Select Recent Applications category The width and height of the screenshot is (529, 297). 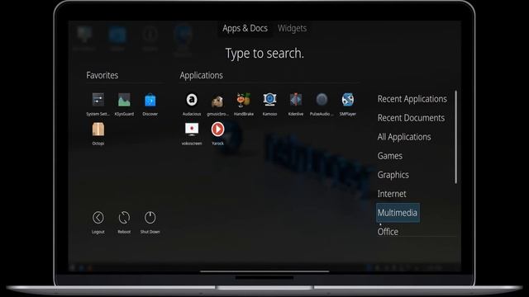coord(412,99)
